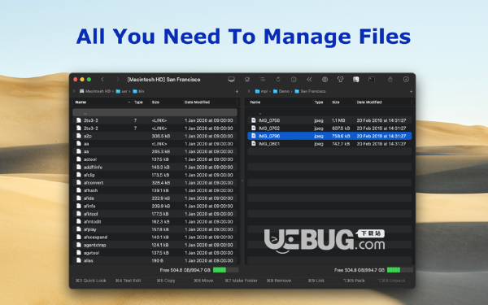Add new tab in left pane
The image size is (488, 305).
coord(237,91)
